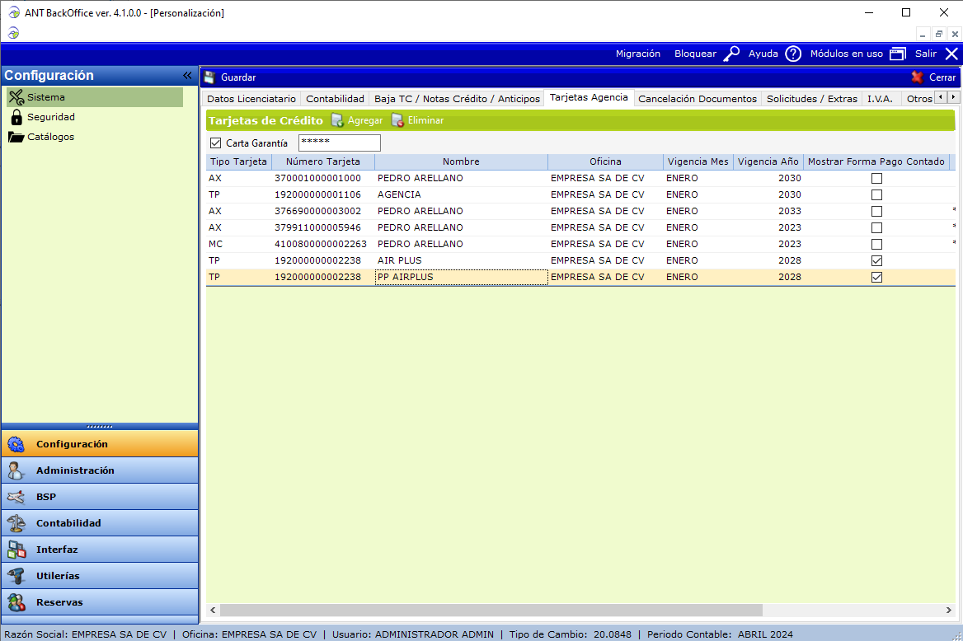Click the Guardar floppy disk icon
The width and height of the screenshot is (963, 641).
coord(209,77)
